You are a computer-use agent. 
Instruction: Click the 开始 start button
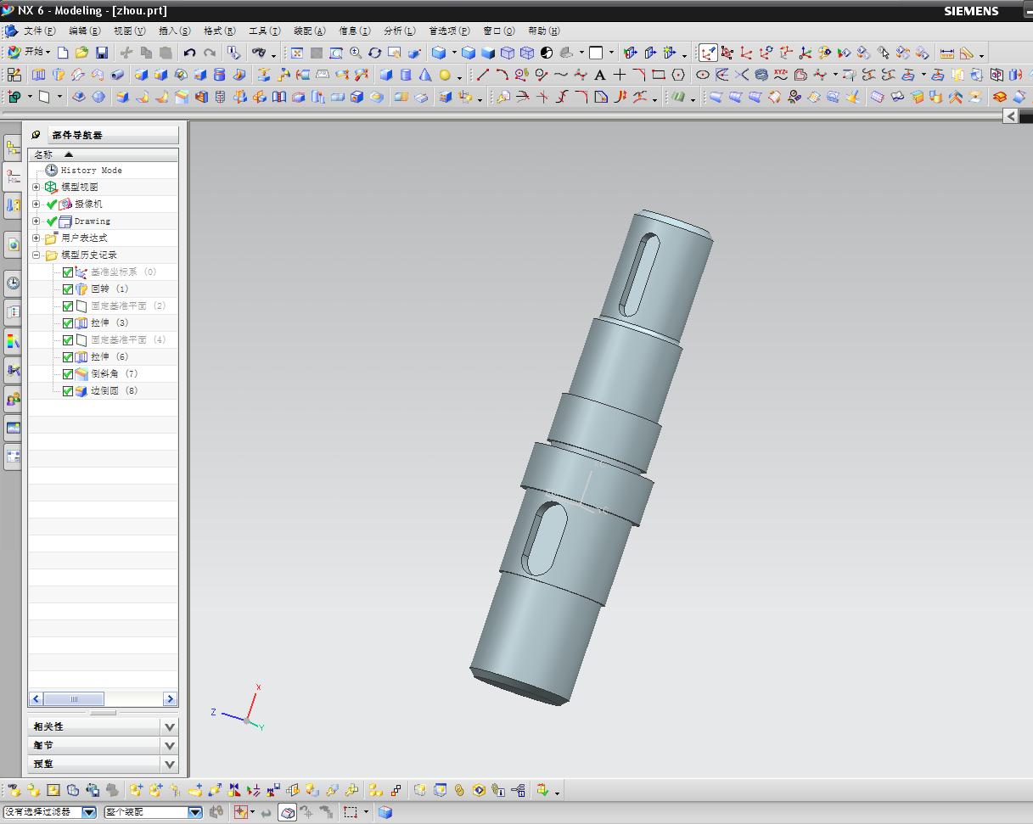tap(29, 53)
